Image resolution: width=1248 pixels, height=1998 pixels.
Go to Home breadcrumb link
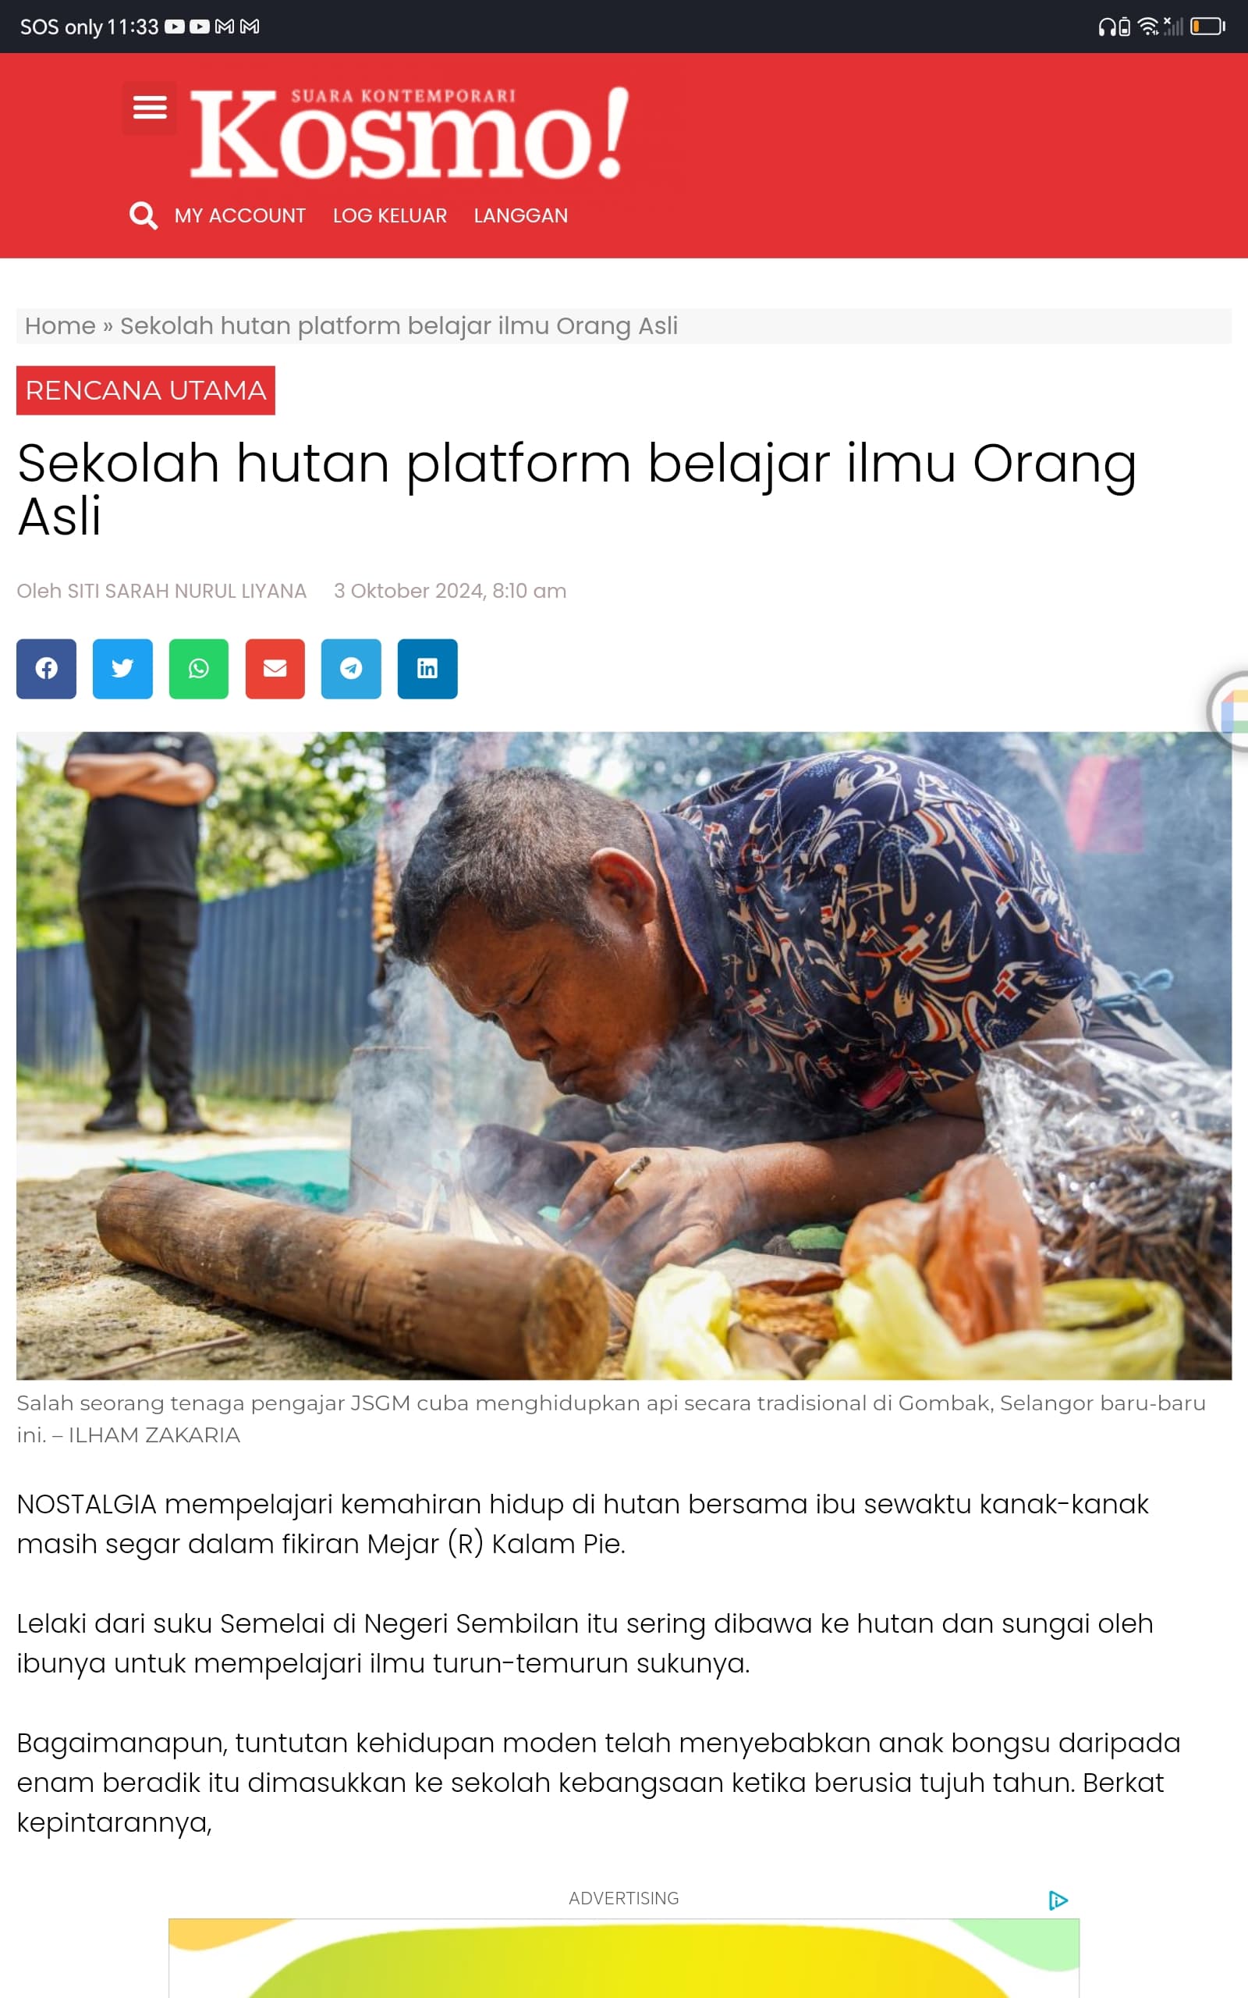(60, 326)
